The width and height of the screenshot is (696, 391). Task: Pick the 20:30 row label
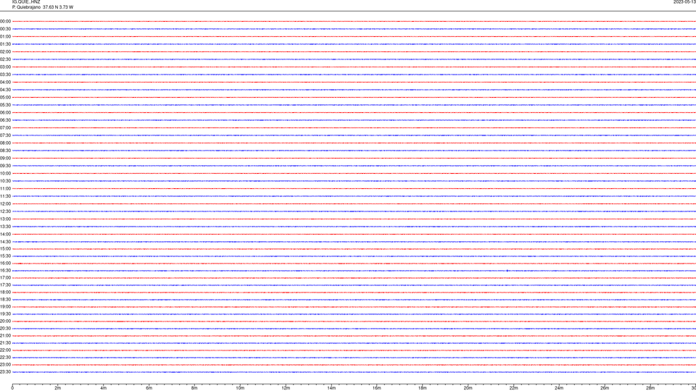pyautogui.click(x=5, y=329)
